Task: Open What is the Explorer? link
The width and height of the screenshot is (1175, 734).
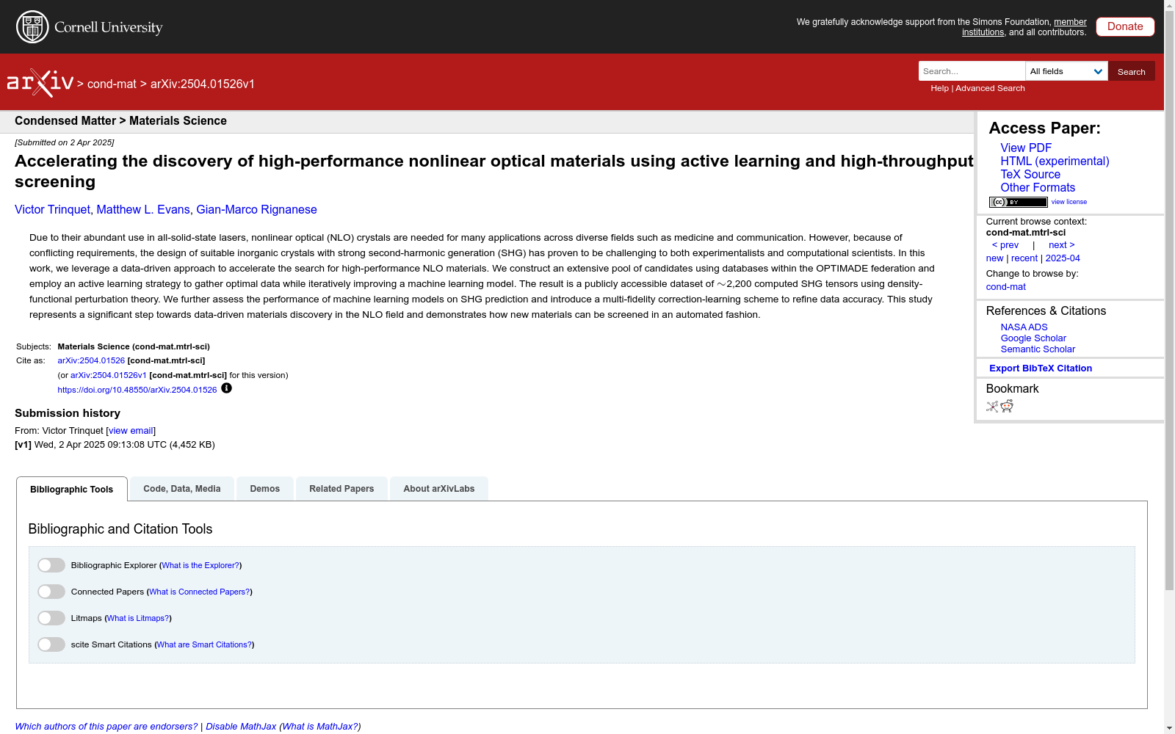Action: click(200, 566)
